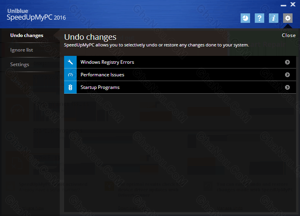
Task: Open the information icon
Action: click(x=274, y=18)
